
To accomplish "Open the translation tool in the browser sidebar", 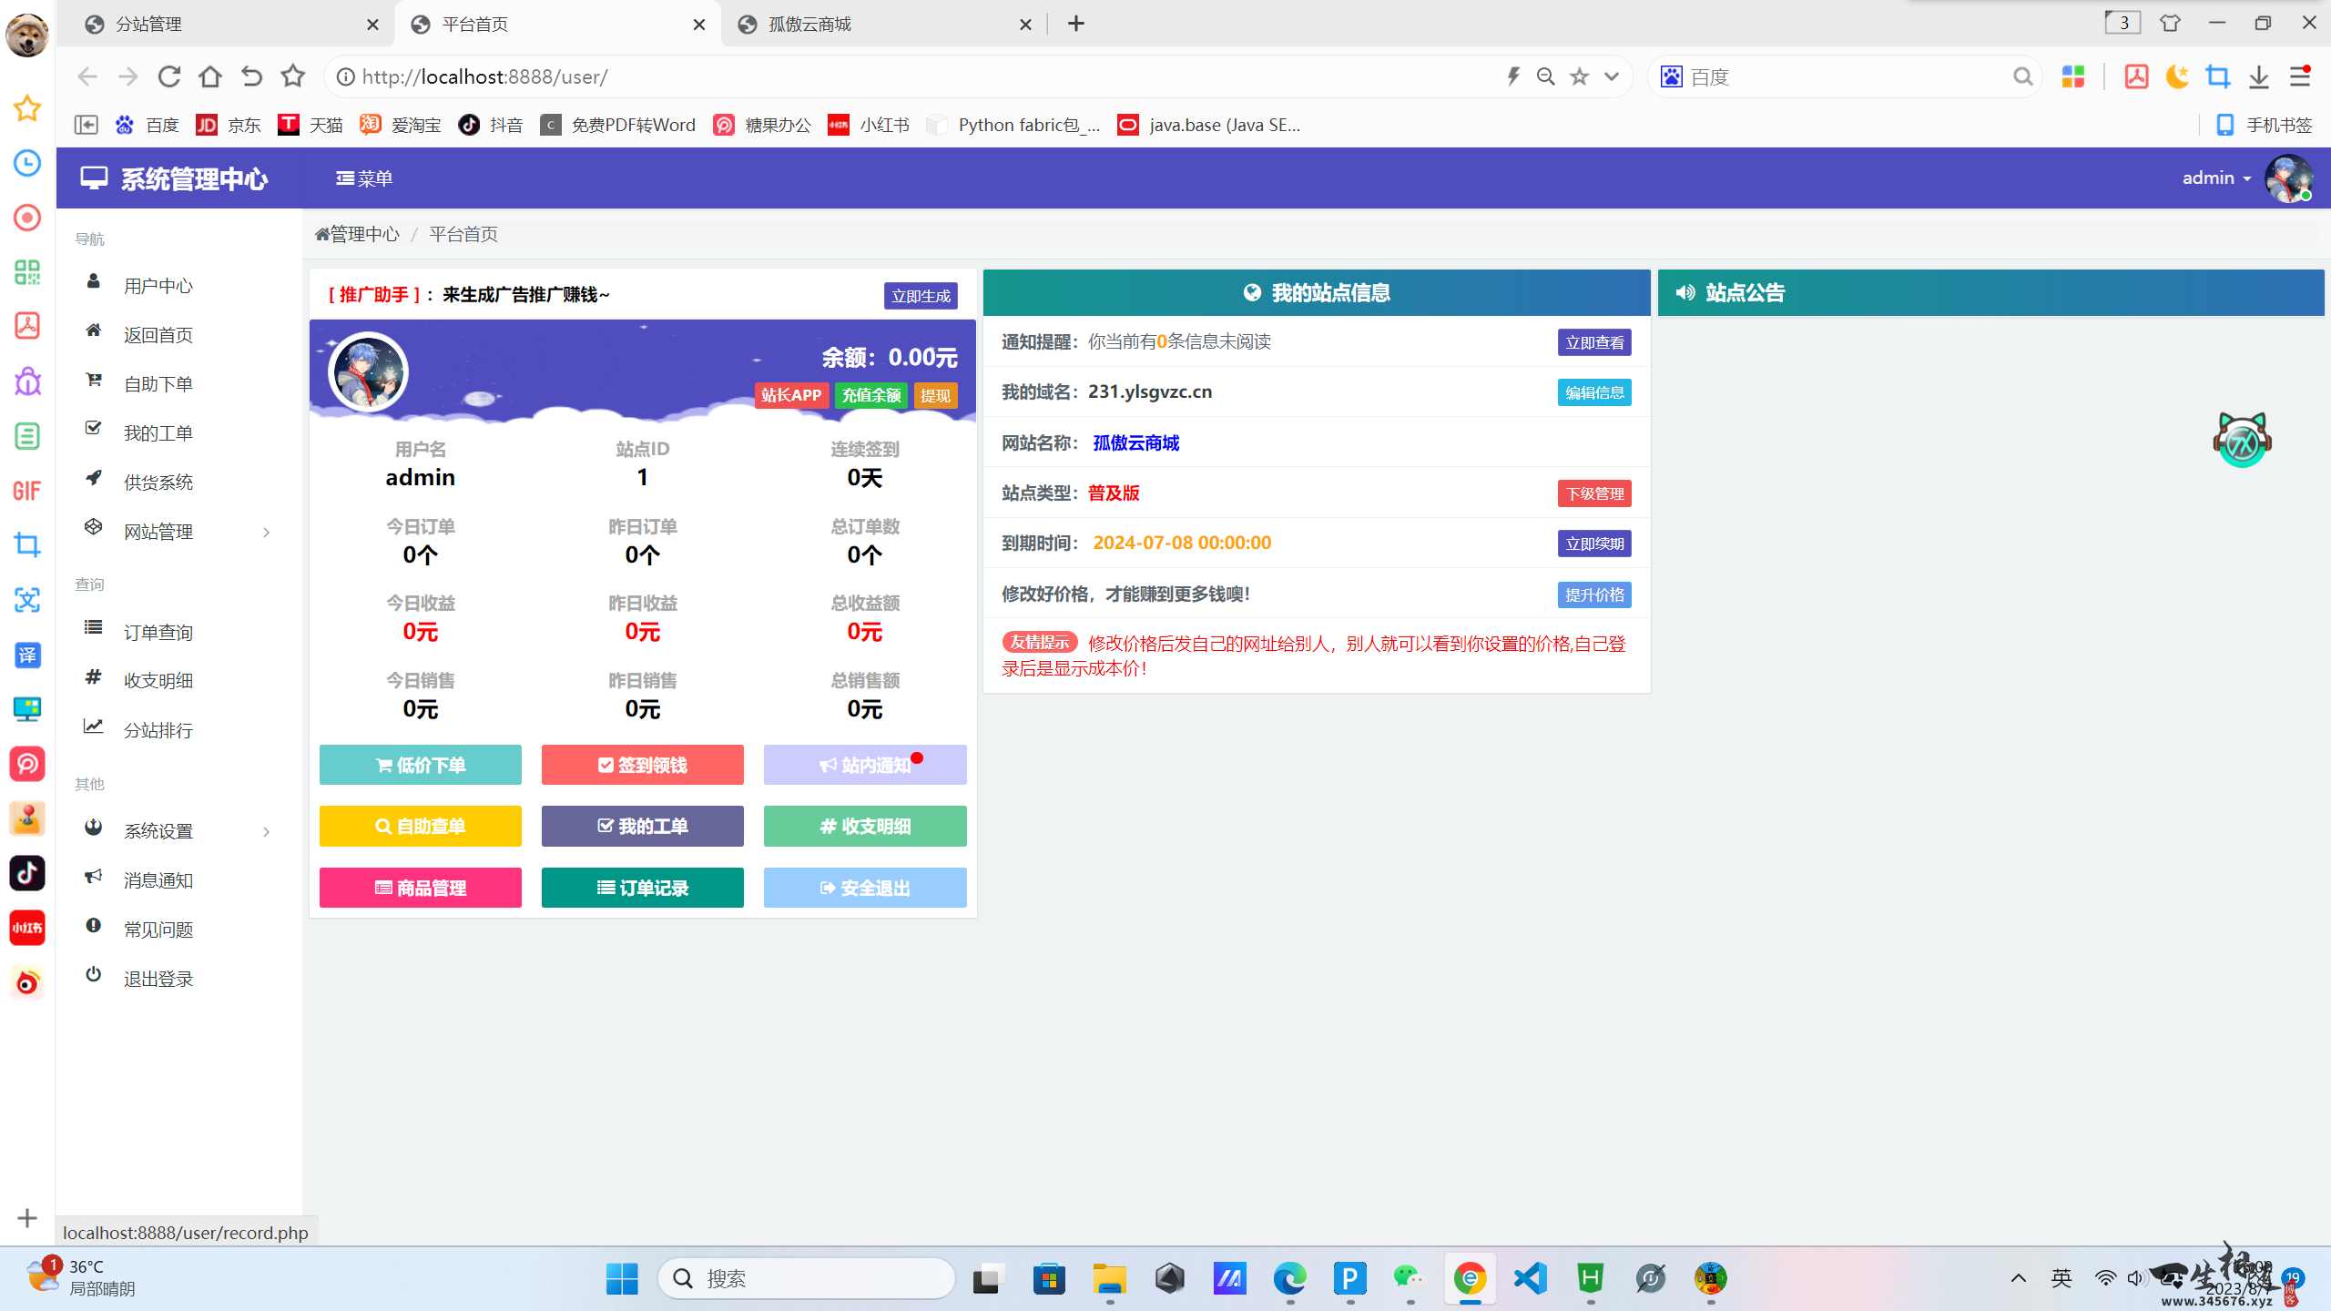I will pos(26,655).
